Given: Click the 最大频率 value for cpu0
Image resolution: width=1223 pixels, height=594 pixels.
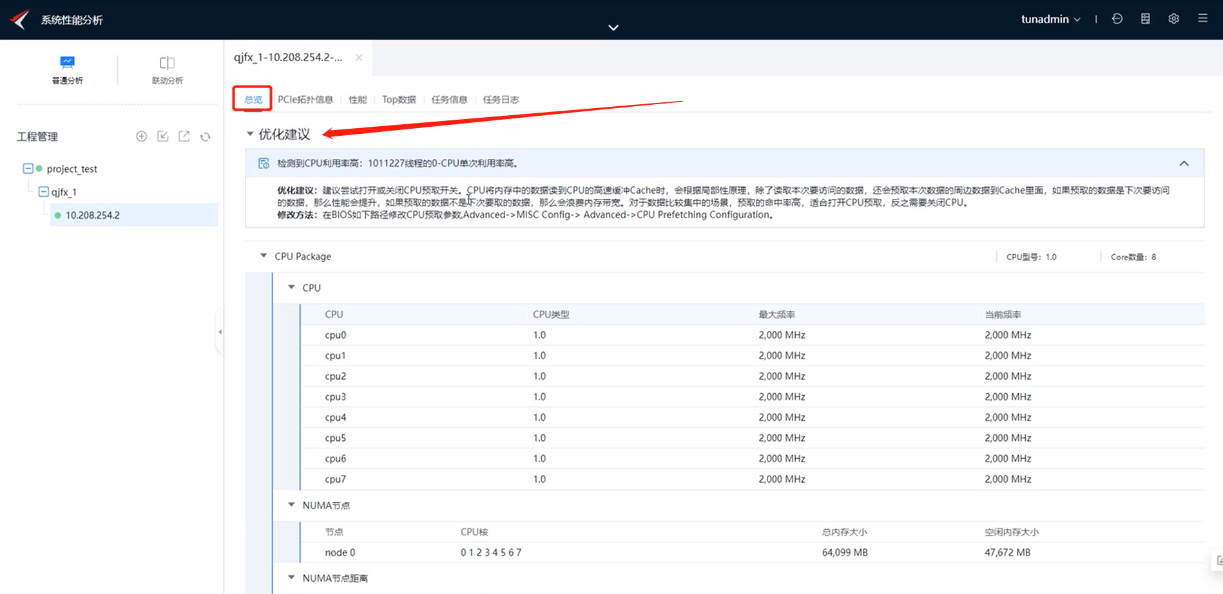Looking at the screenshot, I should pos(782,335).
